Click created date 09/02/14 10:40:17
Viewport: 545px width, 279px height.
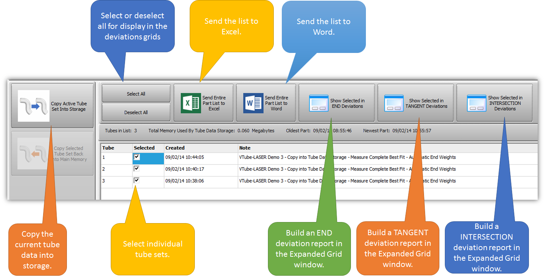[x=185, y=169]
